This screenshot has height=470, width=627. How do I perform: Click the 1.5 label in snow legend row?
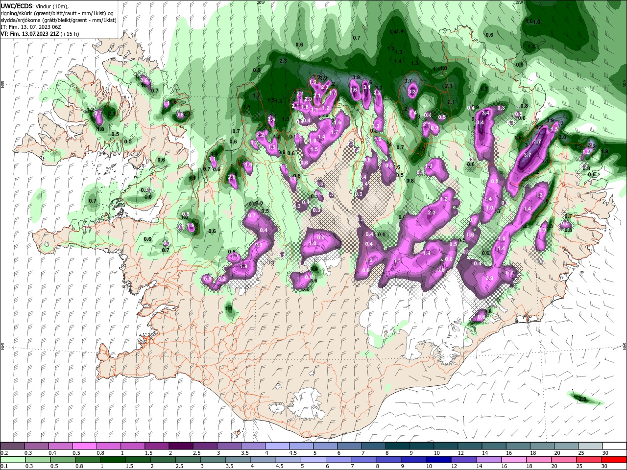click(x=148, y=453)
